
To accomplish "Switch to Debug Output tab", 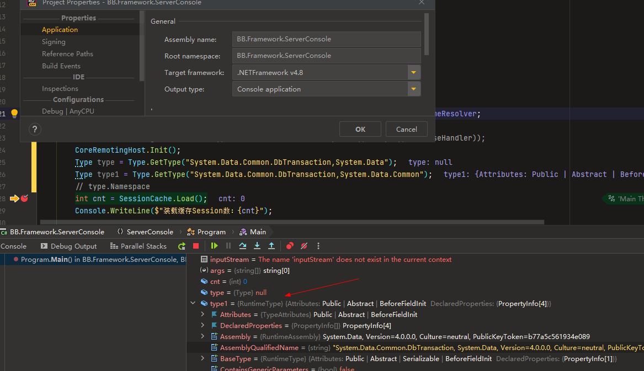I will 68,246.
